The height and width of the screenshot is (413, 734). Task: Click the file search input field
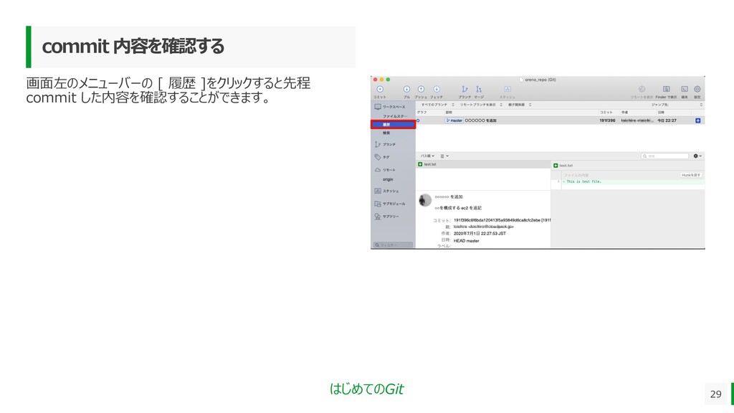click(664, 156)
